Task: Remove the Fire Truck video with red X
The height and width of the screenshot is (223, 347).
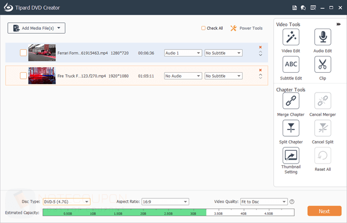Action: [x=260, y=70]
